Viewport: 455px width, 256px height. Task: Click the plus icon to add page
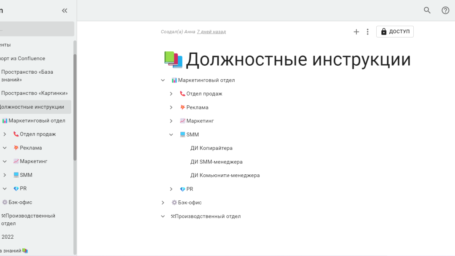(356, 32)
